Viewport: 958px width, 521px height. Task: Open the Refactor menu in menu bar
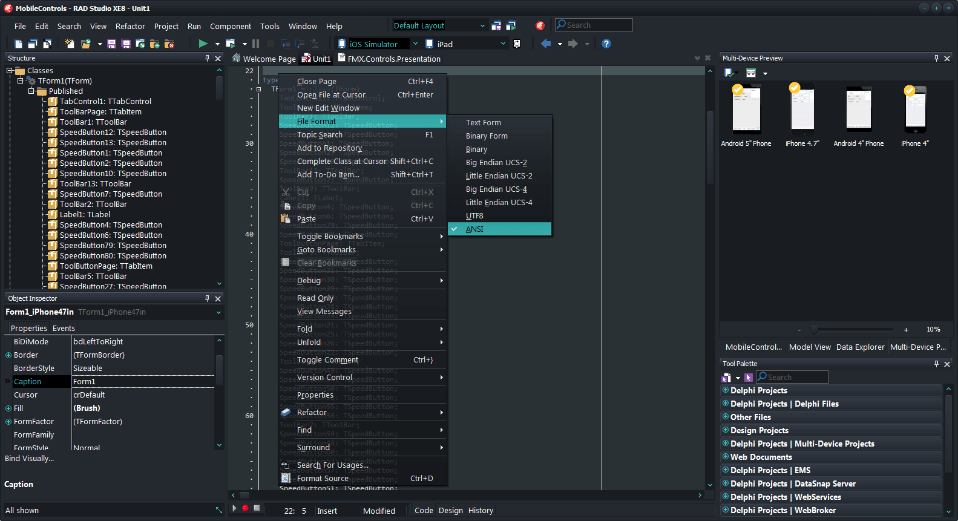coord(130,26)
